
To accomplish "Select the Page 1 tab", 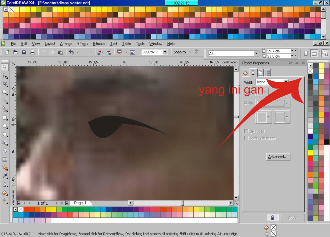I will pyautogui.click(x=80, y=203).
